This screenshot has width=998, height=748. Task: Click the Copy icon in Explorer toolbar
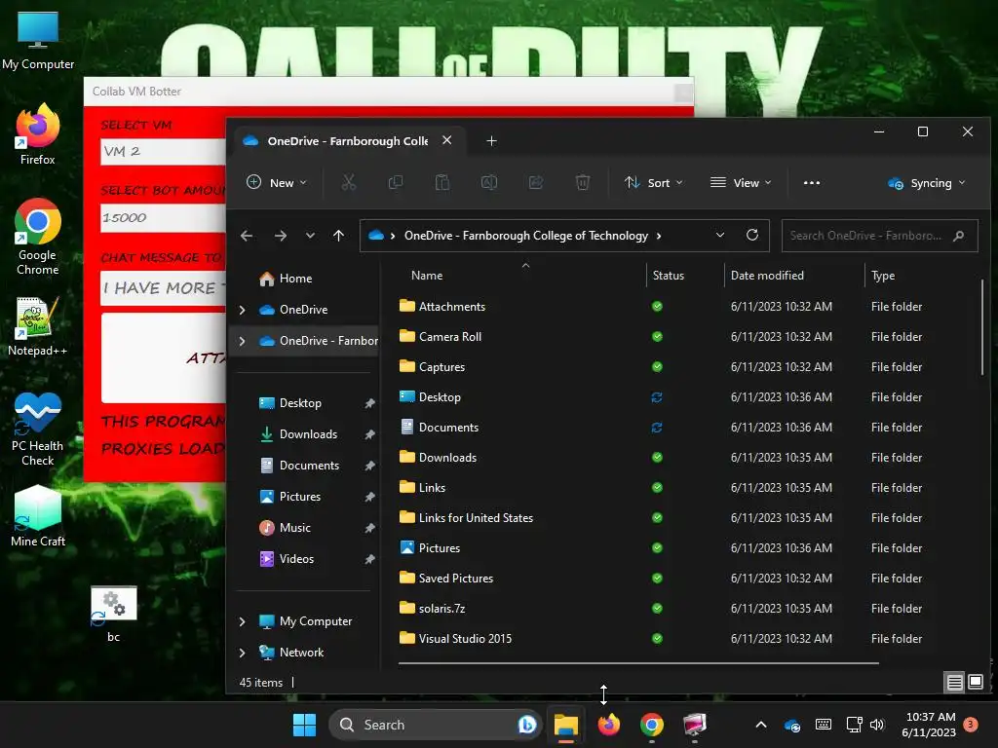coord(396,182)
